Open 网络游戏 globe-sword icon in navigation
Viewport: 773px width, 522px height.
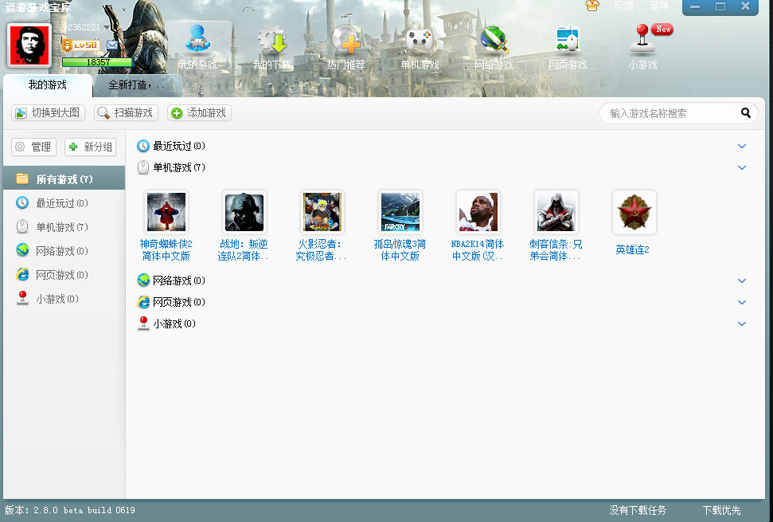coord(494,47)
